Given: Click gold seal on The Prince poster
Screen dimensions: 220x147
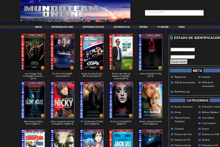Looking at the screenshot, I should click(72, 68).
